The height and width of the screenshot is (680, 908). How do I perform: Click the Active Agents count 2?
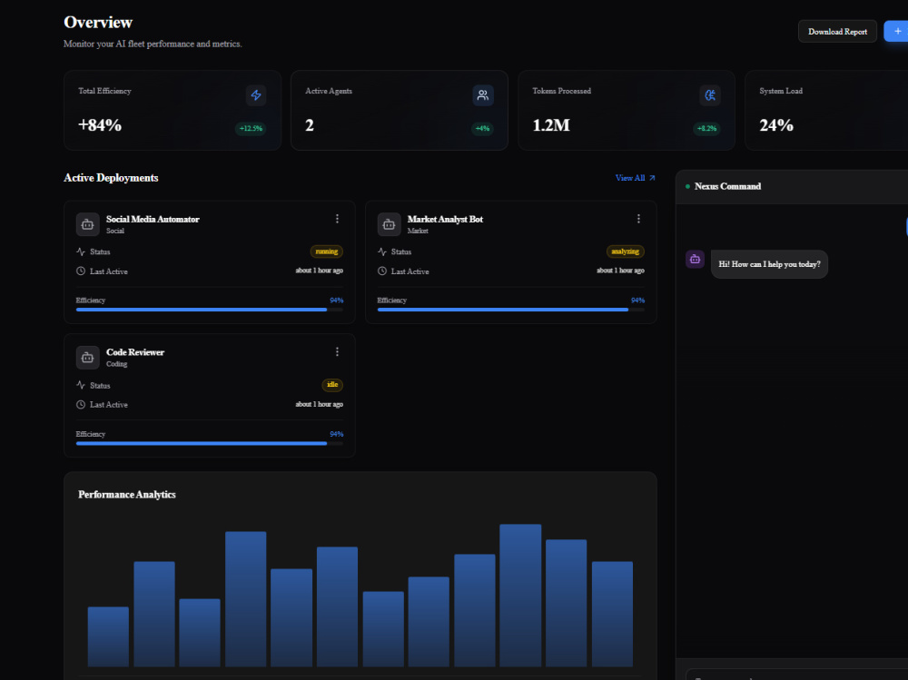310,125
